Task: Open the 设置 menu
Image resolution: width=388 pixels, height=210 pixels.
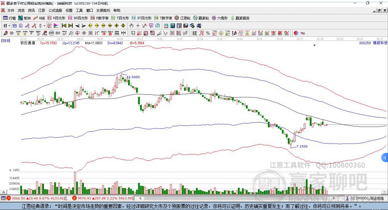Action: click(69, 10)
